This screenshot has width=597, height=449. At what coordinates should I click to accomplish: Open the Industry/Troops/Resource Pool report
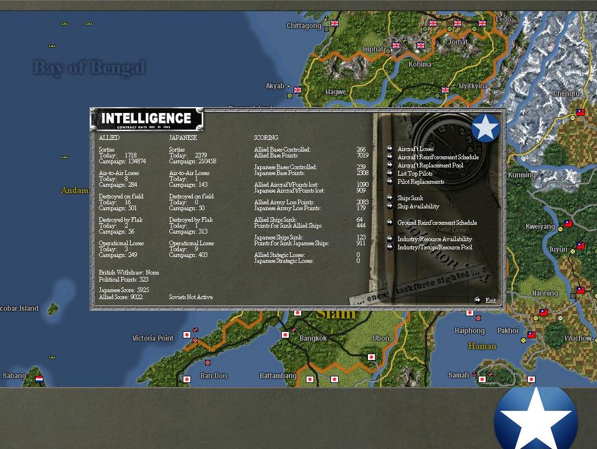[435, 247]
